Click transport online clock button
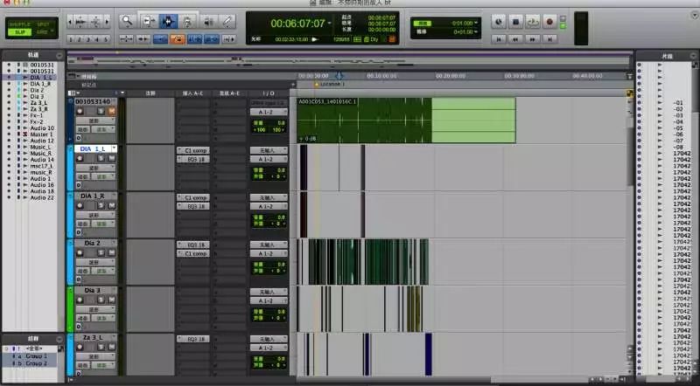Screen dimensions: 700x386 [499, 21]
